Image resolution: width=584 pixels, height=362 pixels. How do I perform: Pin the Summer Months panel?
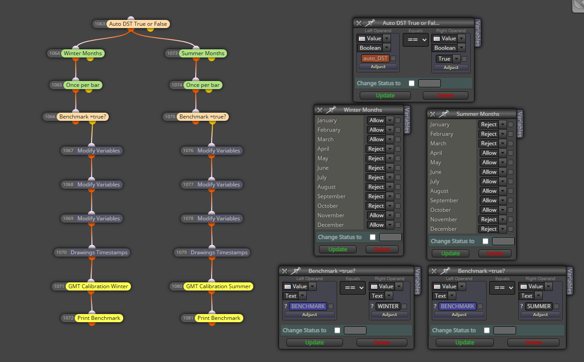(x=444, y=114)
